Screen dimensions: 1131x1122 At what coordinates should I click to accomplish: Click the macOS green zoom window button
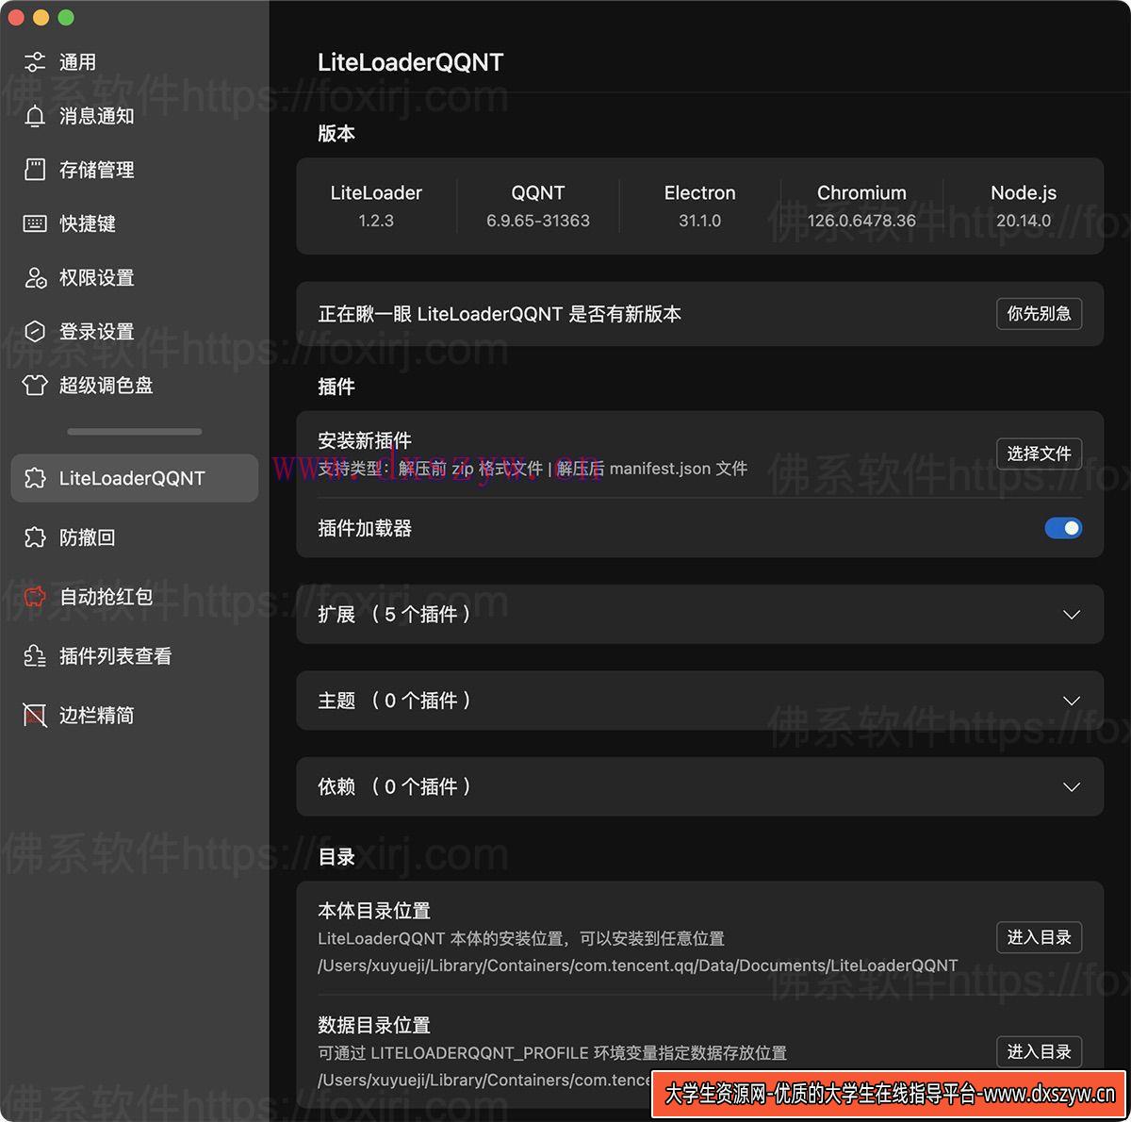tap(66, 17)
